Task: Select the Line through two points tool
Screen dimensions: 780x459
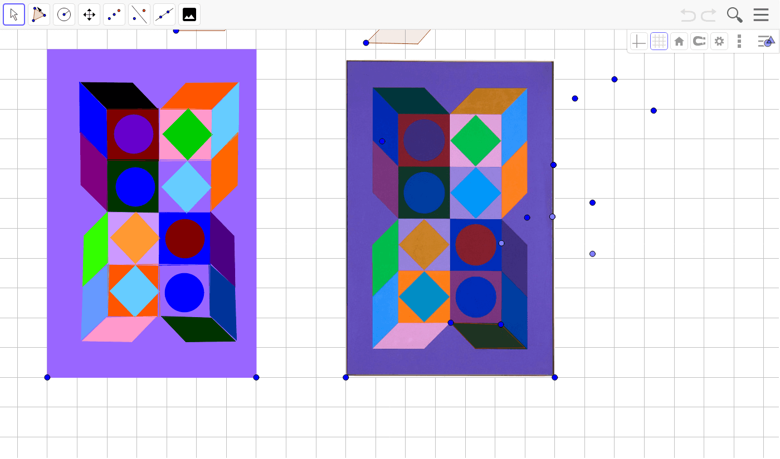Action: [164, 14]
